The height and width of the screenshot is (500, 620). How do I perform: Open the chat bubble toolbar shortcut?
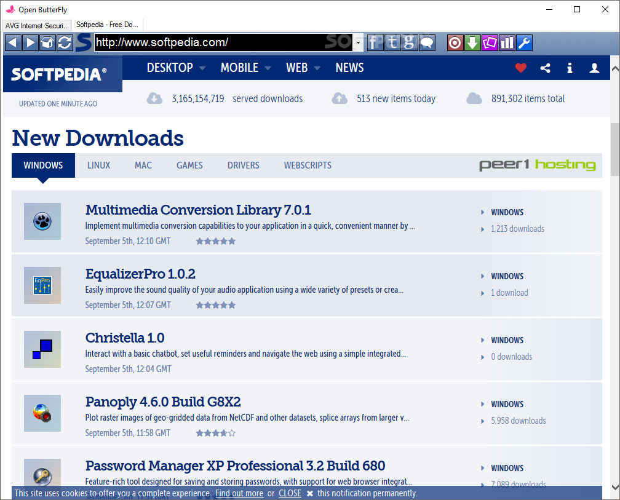[427, 42]
